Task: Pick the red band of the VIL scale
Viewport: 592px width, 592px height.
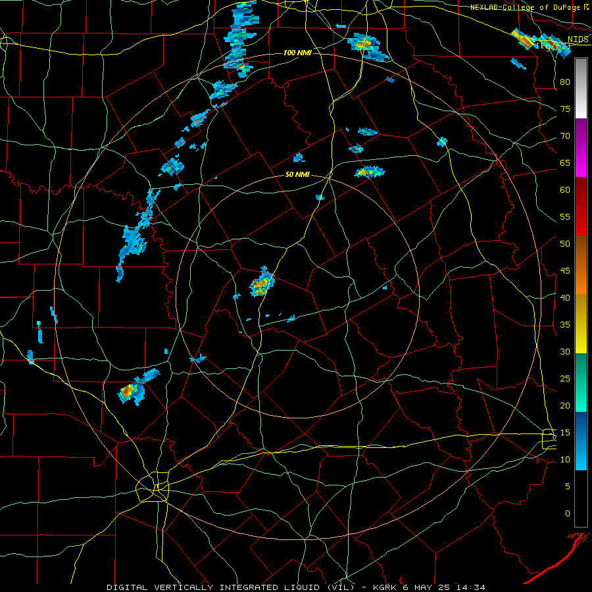Action: tap(581, 207)
